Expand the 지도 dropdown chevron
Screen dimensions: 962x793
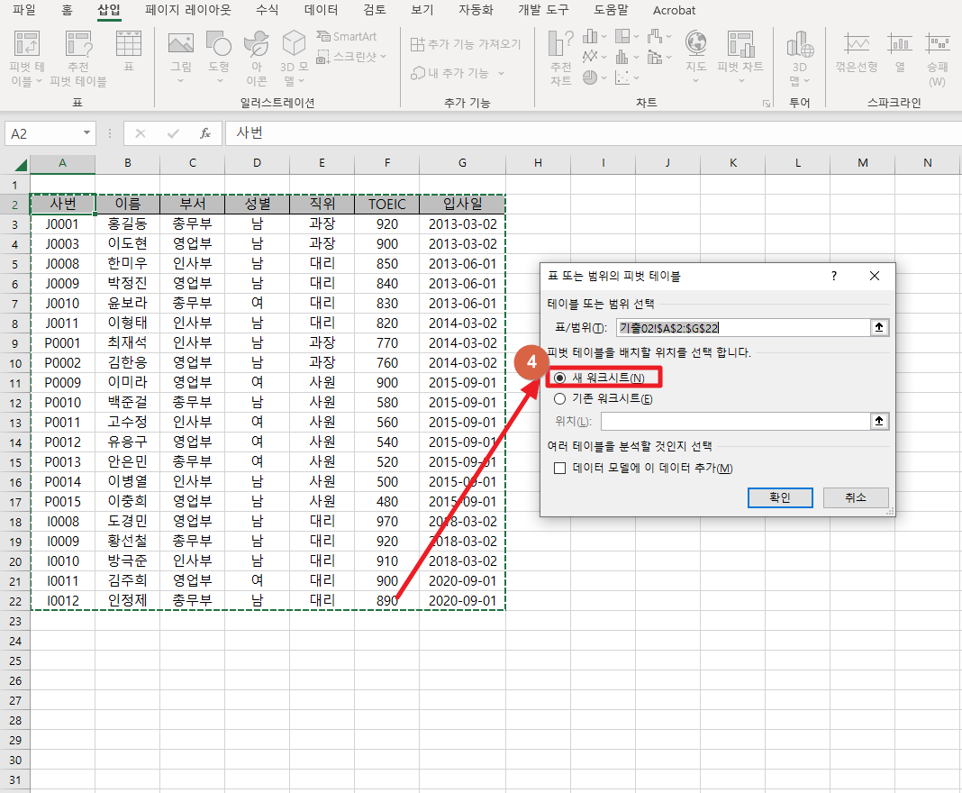(x=695, y=81)
